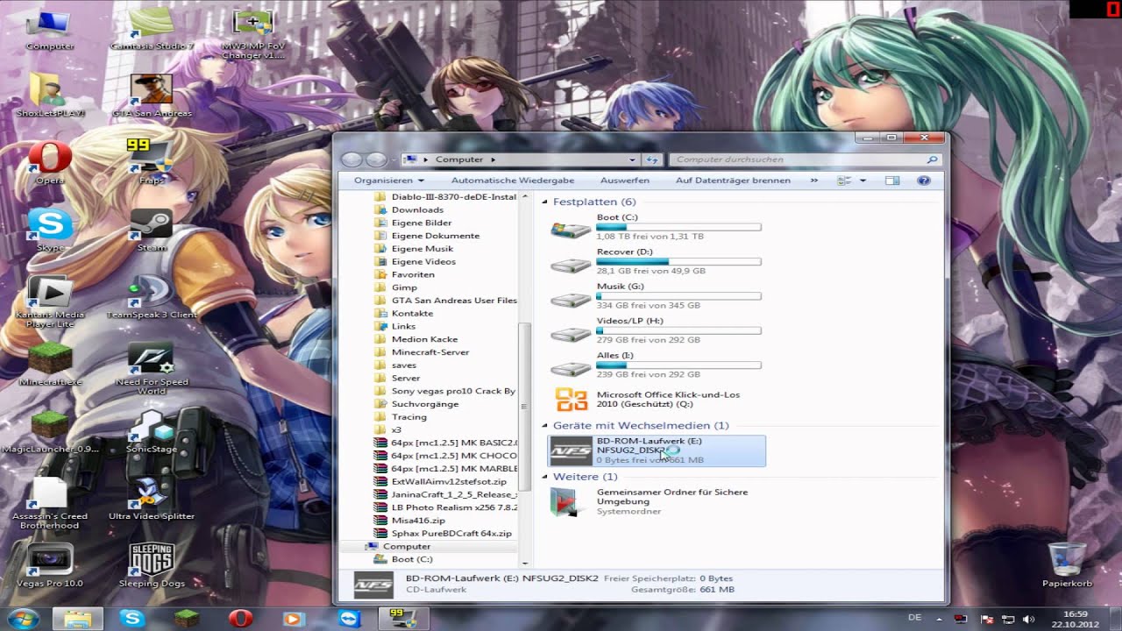The height and width of the screenshot is (631, 1122).
Task: Open MagicLauncher desktop icon
Action: pyautogui.click(x=49, y=431)
